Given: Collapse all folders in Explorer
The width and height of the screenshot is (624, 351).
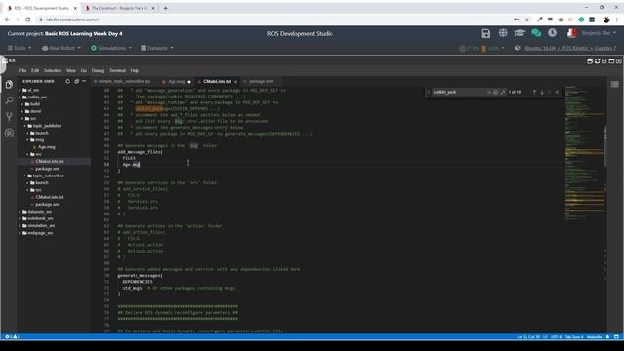Looking at the screenshot, I should point(76,81).
